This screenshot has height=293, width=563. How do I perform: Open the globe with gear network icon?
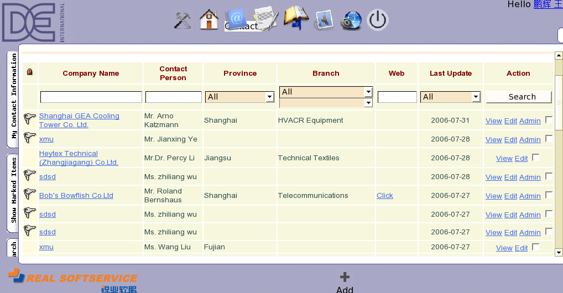[x=351, y=20]
